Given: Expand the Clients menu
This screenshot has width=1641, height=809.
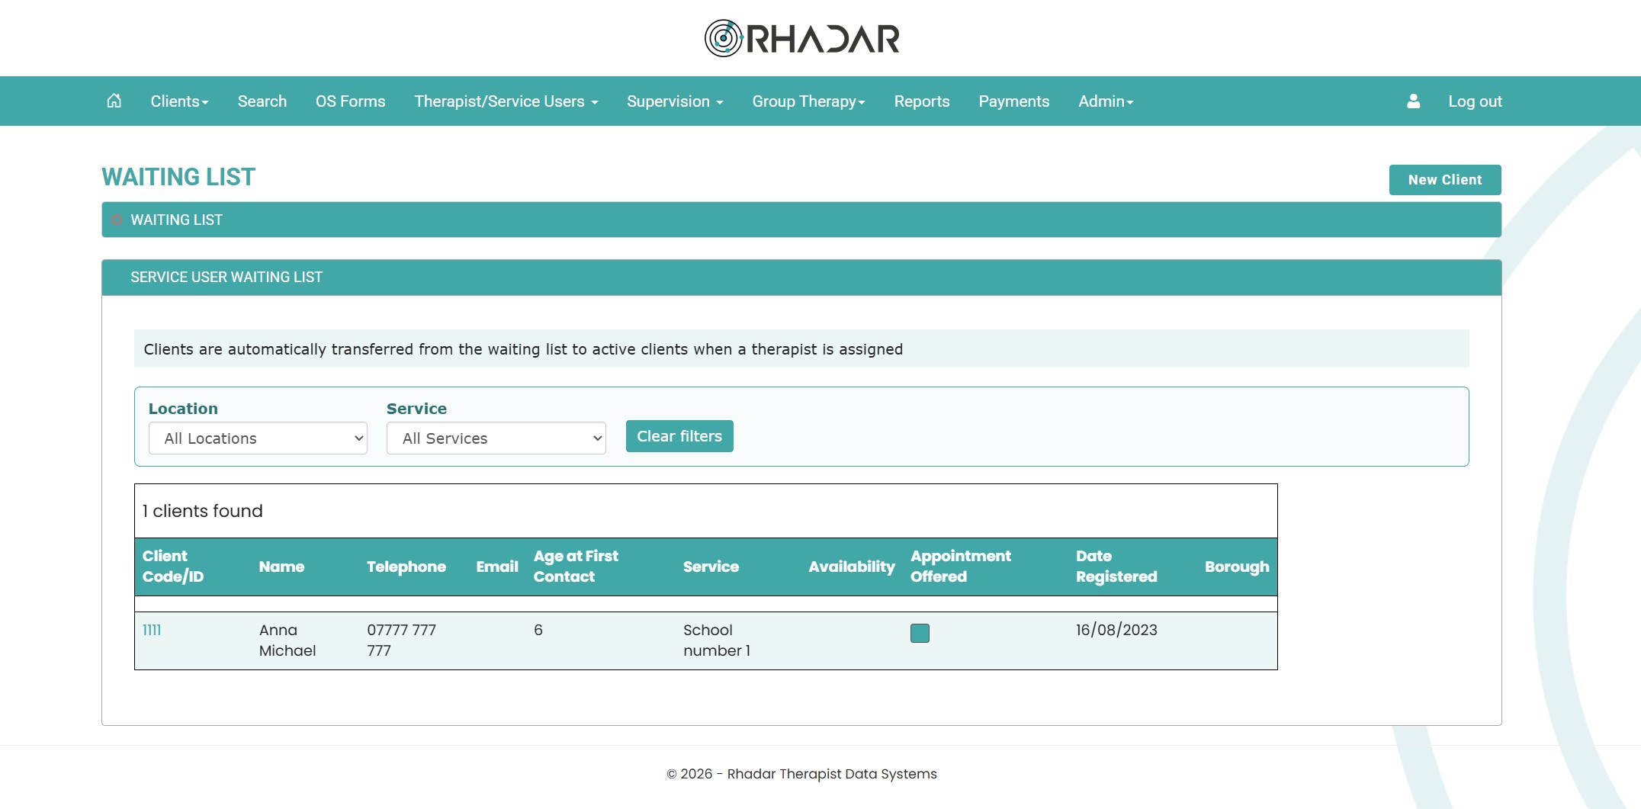Looking at the screenshot, I should 179,101.
